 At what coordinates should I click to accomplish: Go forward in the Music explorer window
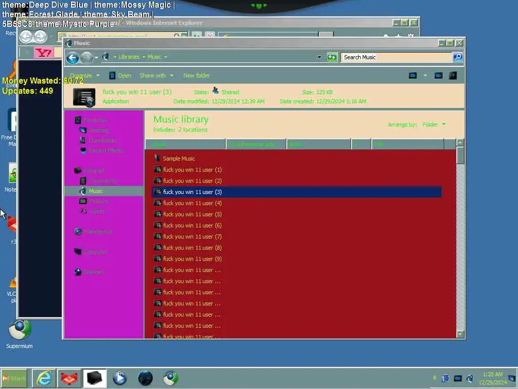87,58
